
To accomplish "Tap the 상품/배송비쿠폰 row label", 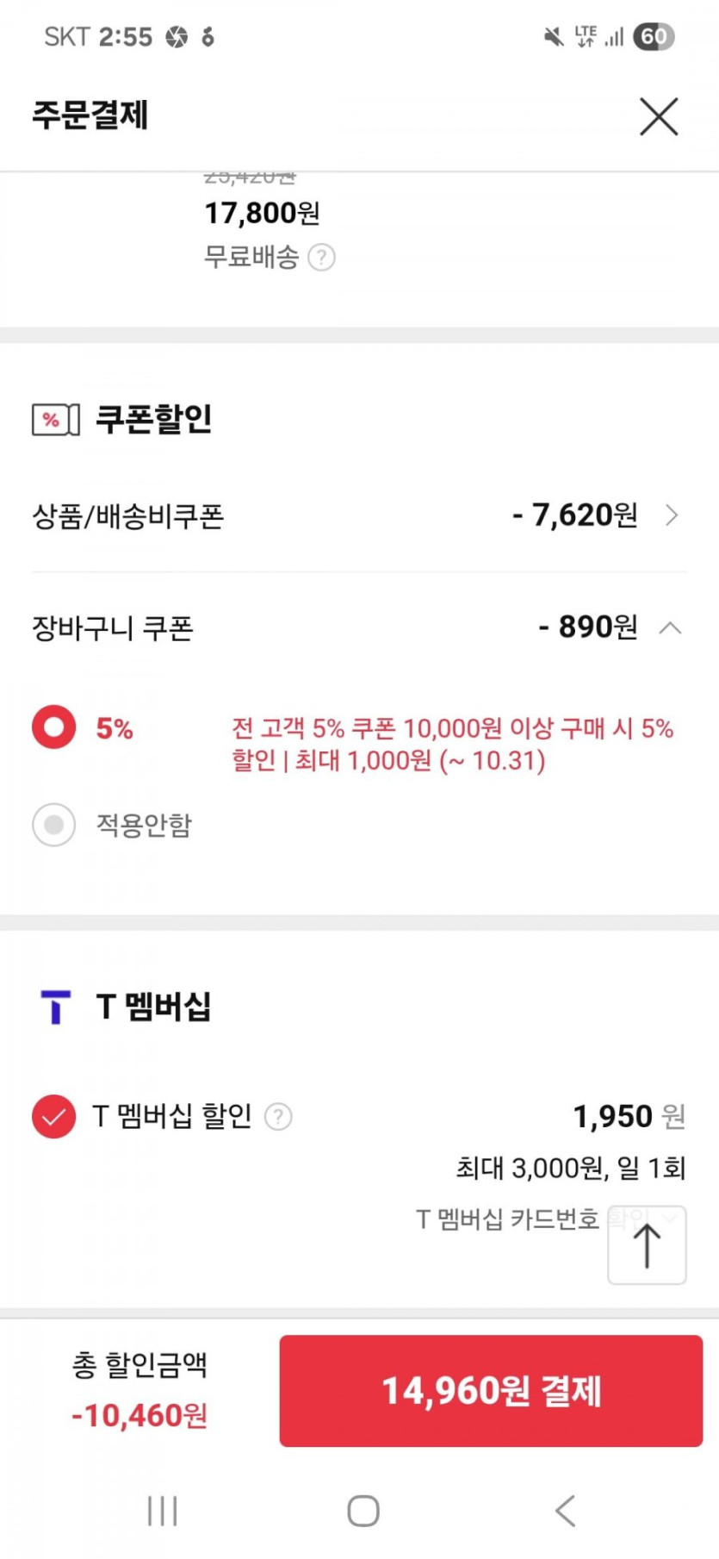I will [x=128, y=516].
